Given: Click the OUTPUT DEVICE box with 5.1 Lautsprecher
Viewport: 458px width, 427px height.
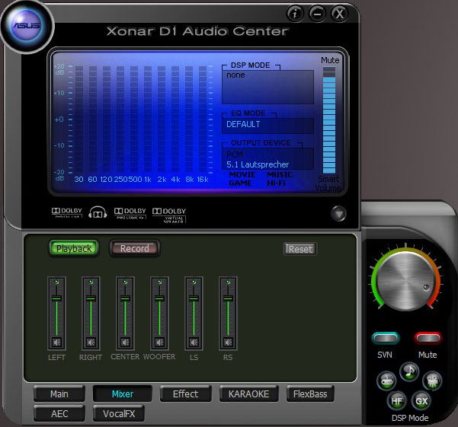Looking at the screenshot, I should [x=267, y=159].
